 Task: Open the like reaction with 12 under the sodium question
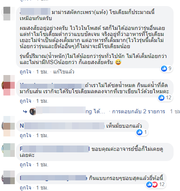[161, 98]
